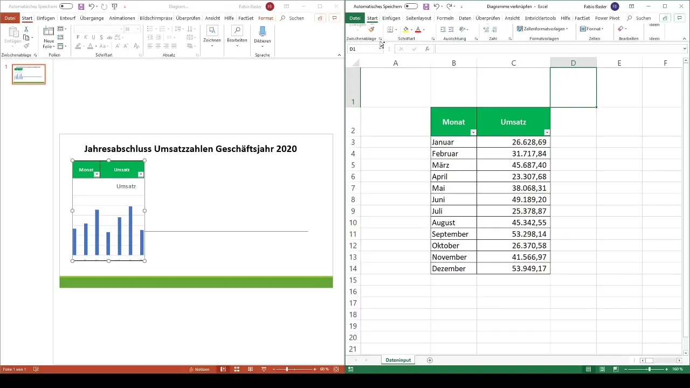
Task: Apply underline in PowerPoint font group
Action: (x=94, y=37)
